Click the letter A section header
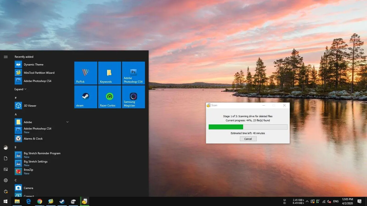Viewport: 367px width, 206px height. tap(16, 114)
